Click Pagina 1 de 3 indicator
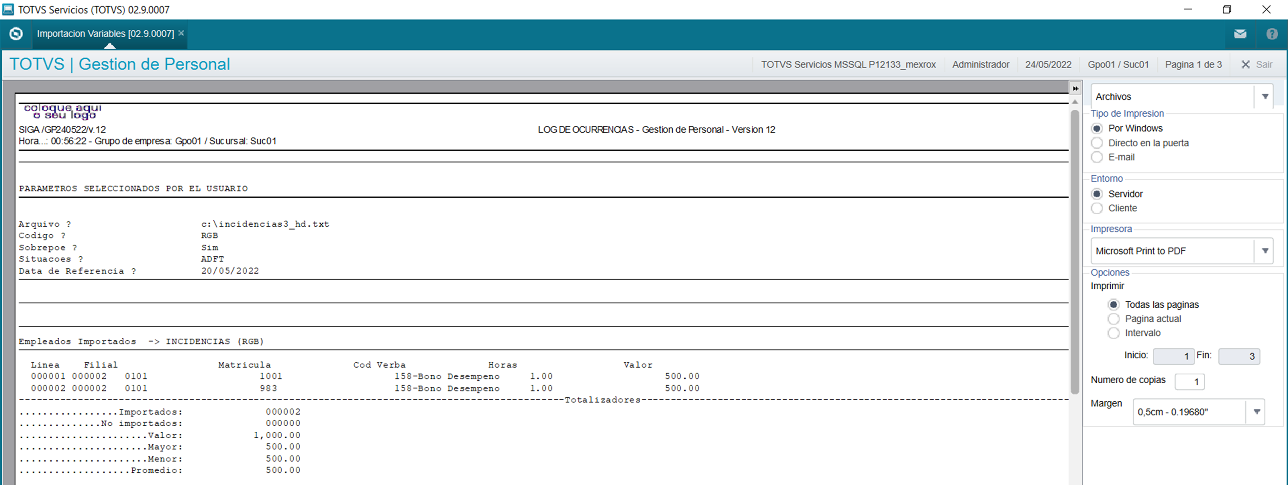The image size is (1288, 485). point(1193,64)
